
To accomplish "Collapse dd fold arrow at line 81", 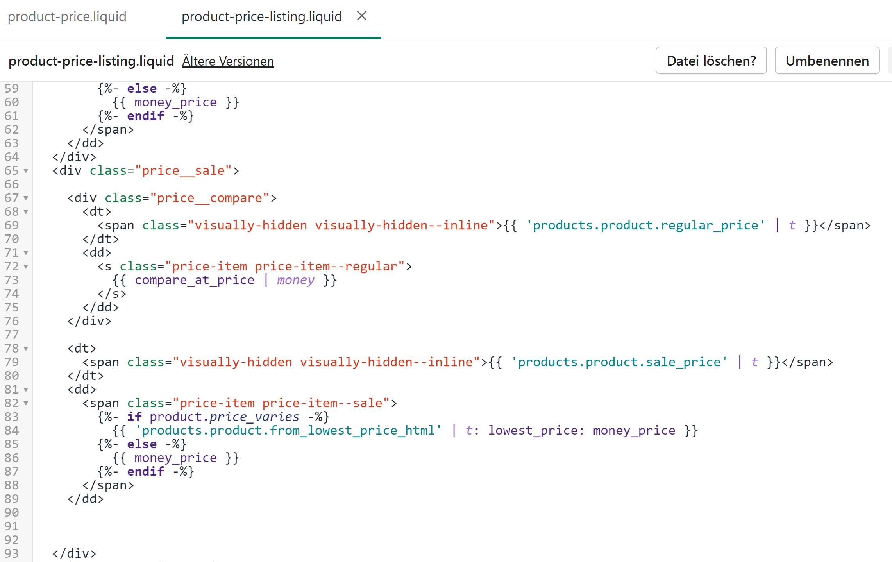I will (x=26, y=390).
